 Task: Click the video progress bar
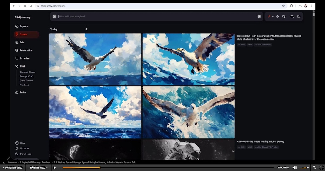tap(168, 168)
